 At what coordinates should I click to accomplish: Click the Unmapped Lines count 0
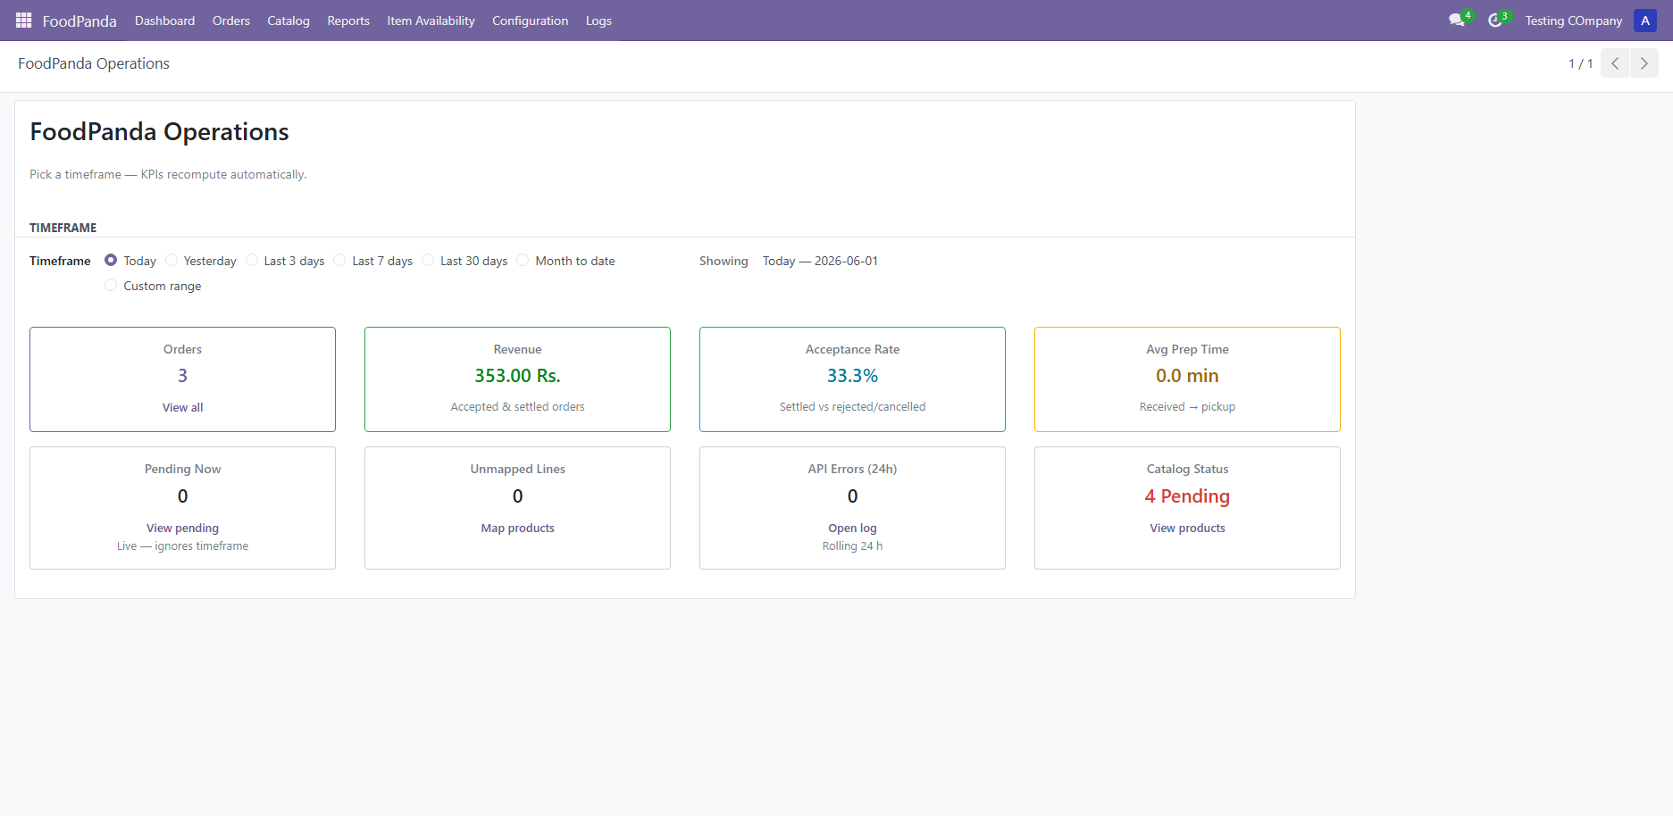coord(518,496)
